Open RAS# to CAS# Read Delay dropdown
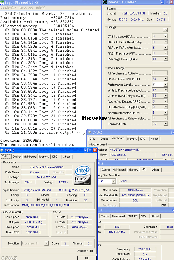 166,42
